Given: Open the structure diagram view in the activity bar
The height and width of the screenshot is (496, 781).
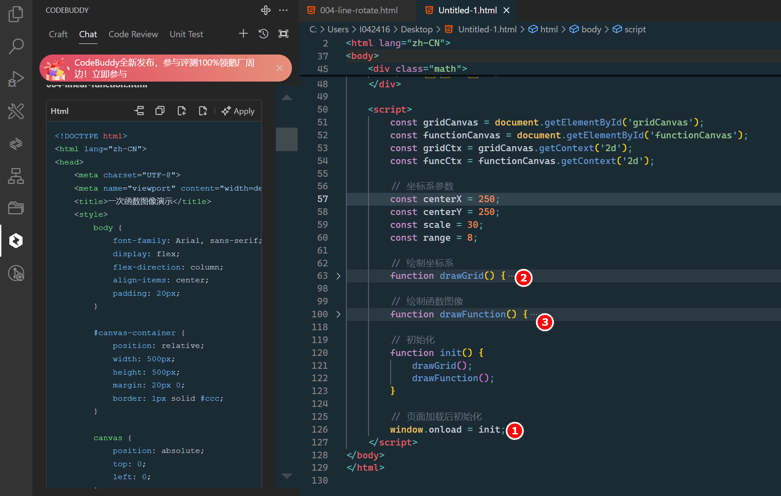Looking at the screenshot, I should point(16,176).
